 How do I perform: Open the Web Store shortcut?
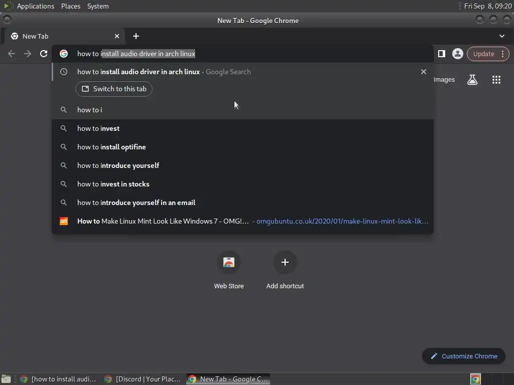tap(229, 270)
